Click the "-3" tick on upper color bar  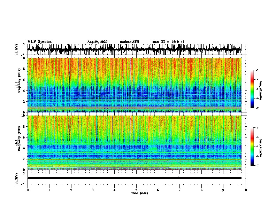coord(257,70)
